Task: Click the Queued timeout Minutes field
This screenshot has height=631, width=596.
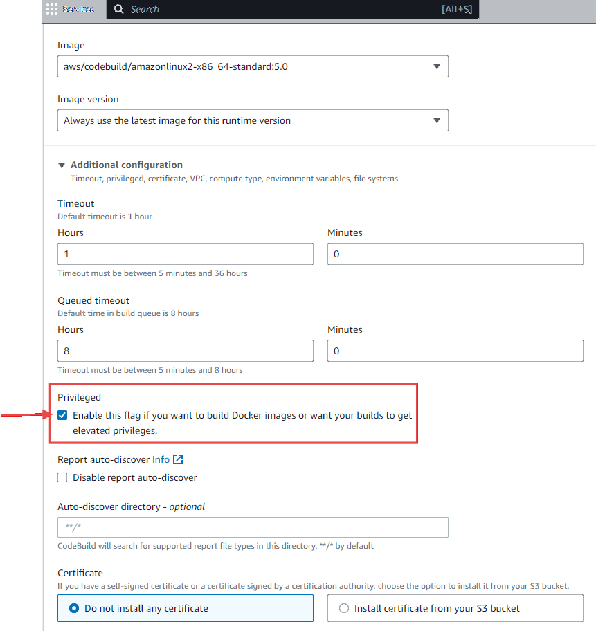Action: tap(455, 351)
